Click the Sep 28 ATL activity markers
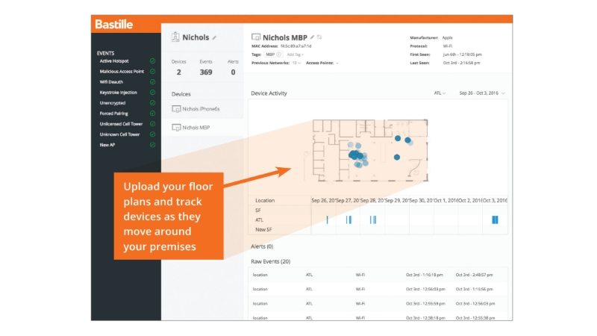Screen dimensions: 597x336 (373, 220)
